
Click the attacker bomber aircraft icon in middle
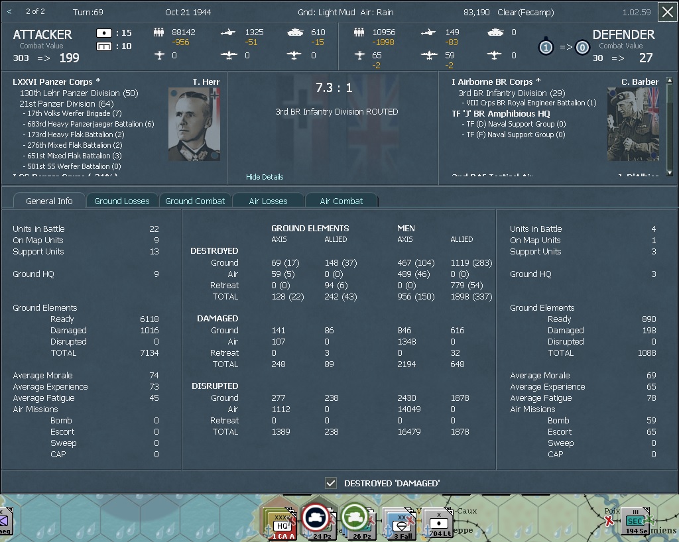point(229,56)
